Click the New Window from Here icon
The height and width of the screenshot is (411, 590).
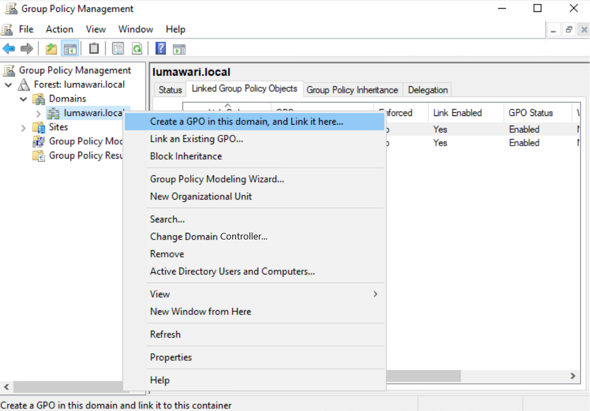click(179, 48)
